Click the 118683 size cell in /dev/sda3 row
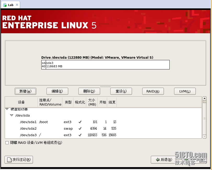 92,135
